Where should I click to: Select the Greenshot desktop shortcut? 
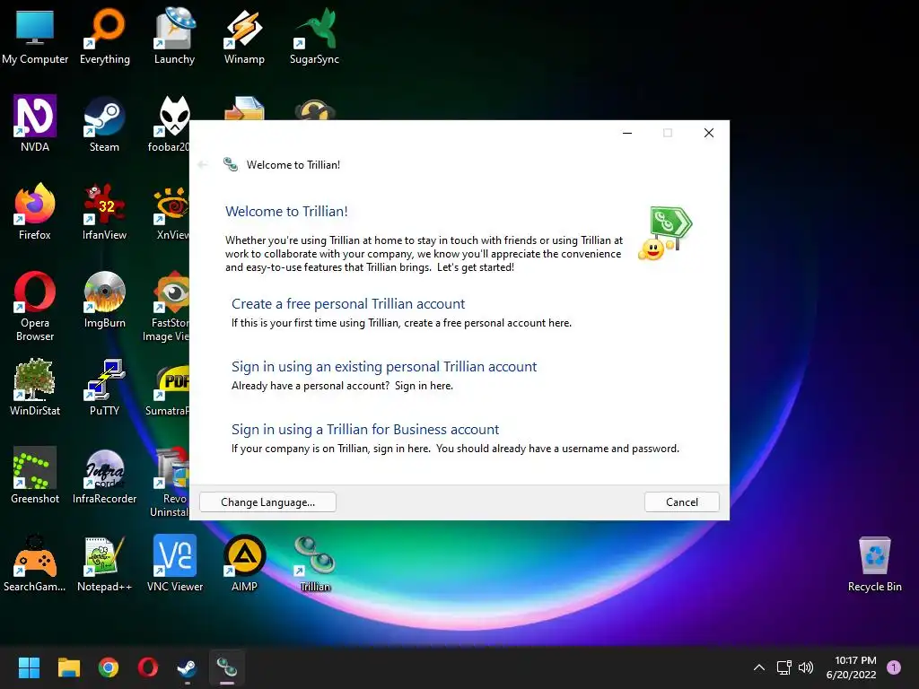pos(35,475)
